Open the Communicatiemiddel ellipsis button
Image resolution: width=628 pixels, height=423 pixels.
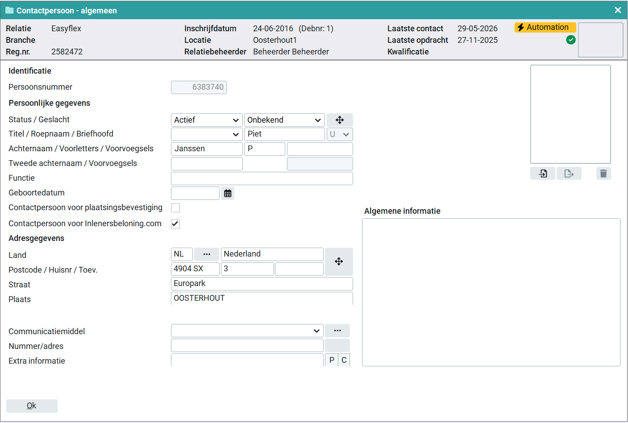337,331
